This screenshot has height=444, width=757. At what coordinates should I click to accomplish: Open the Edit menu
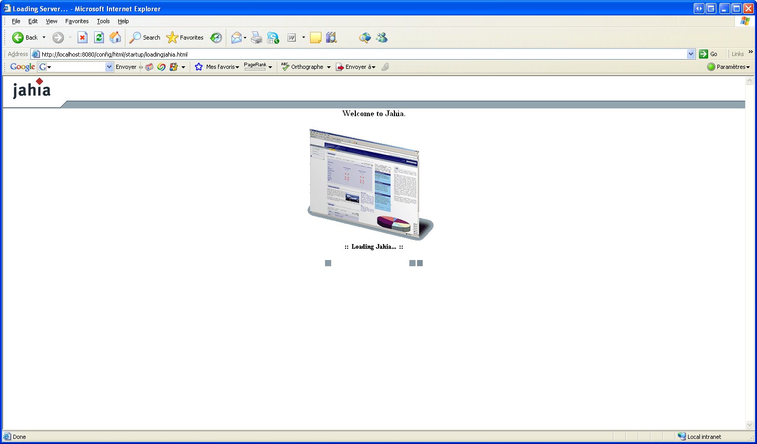point(33,21)
